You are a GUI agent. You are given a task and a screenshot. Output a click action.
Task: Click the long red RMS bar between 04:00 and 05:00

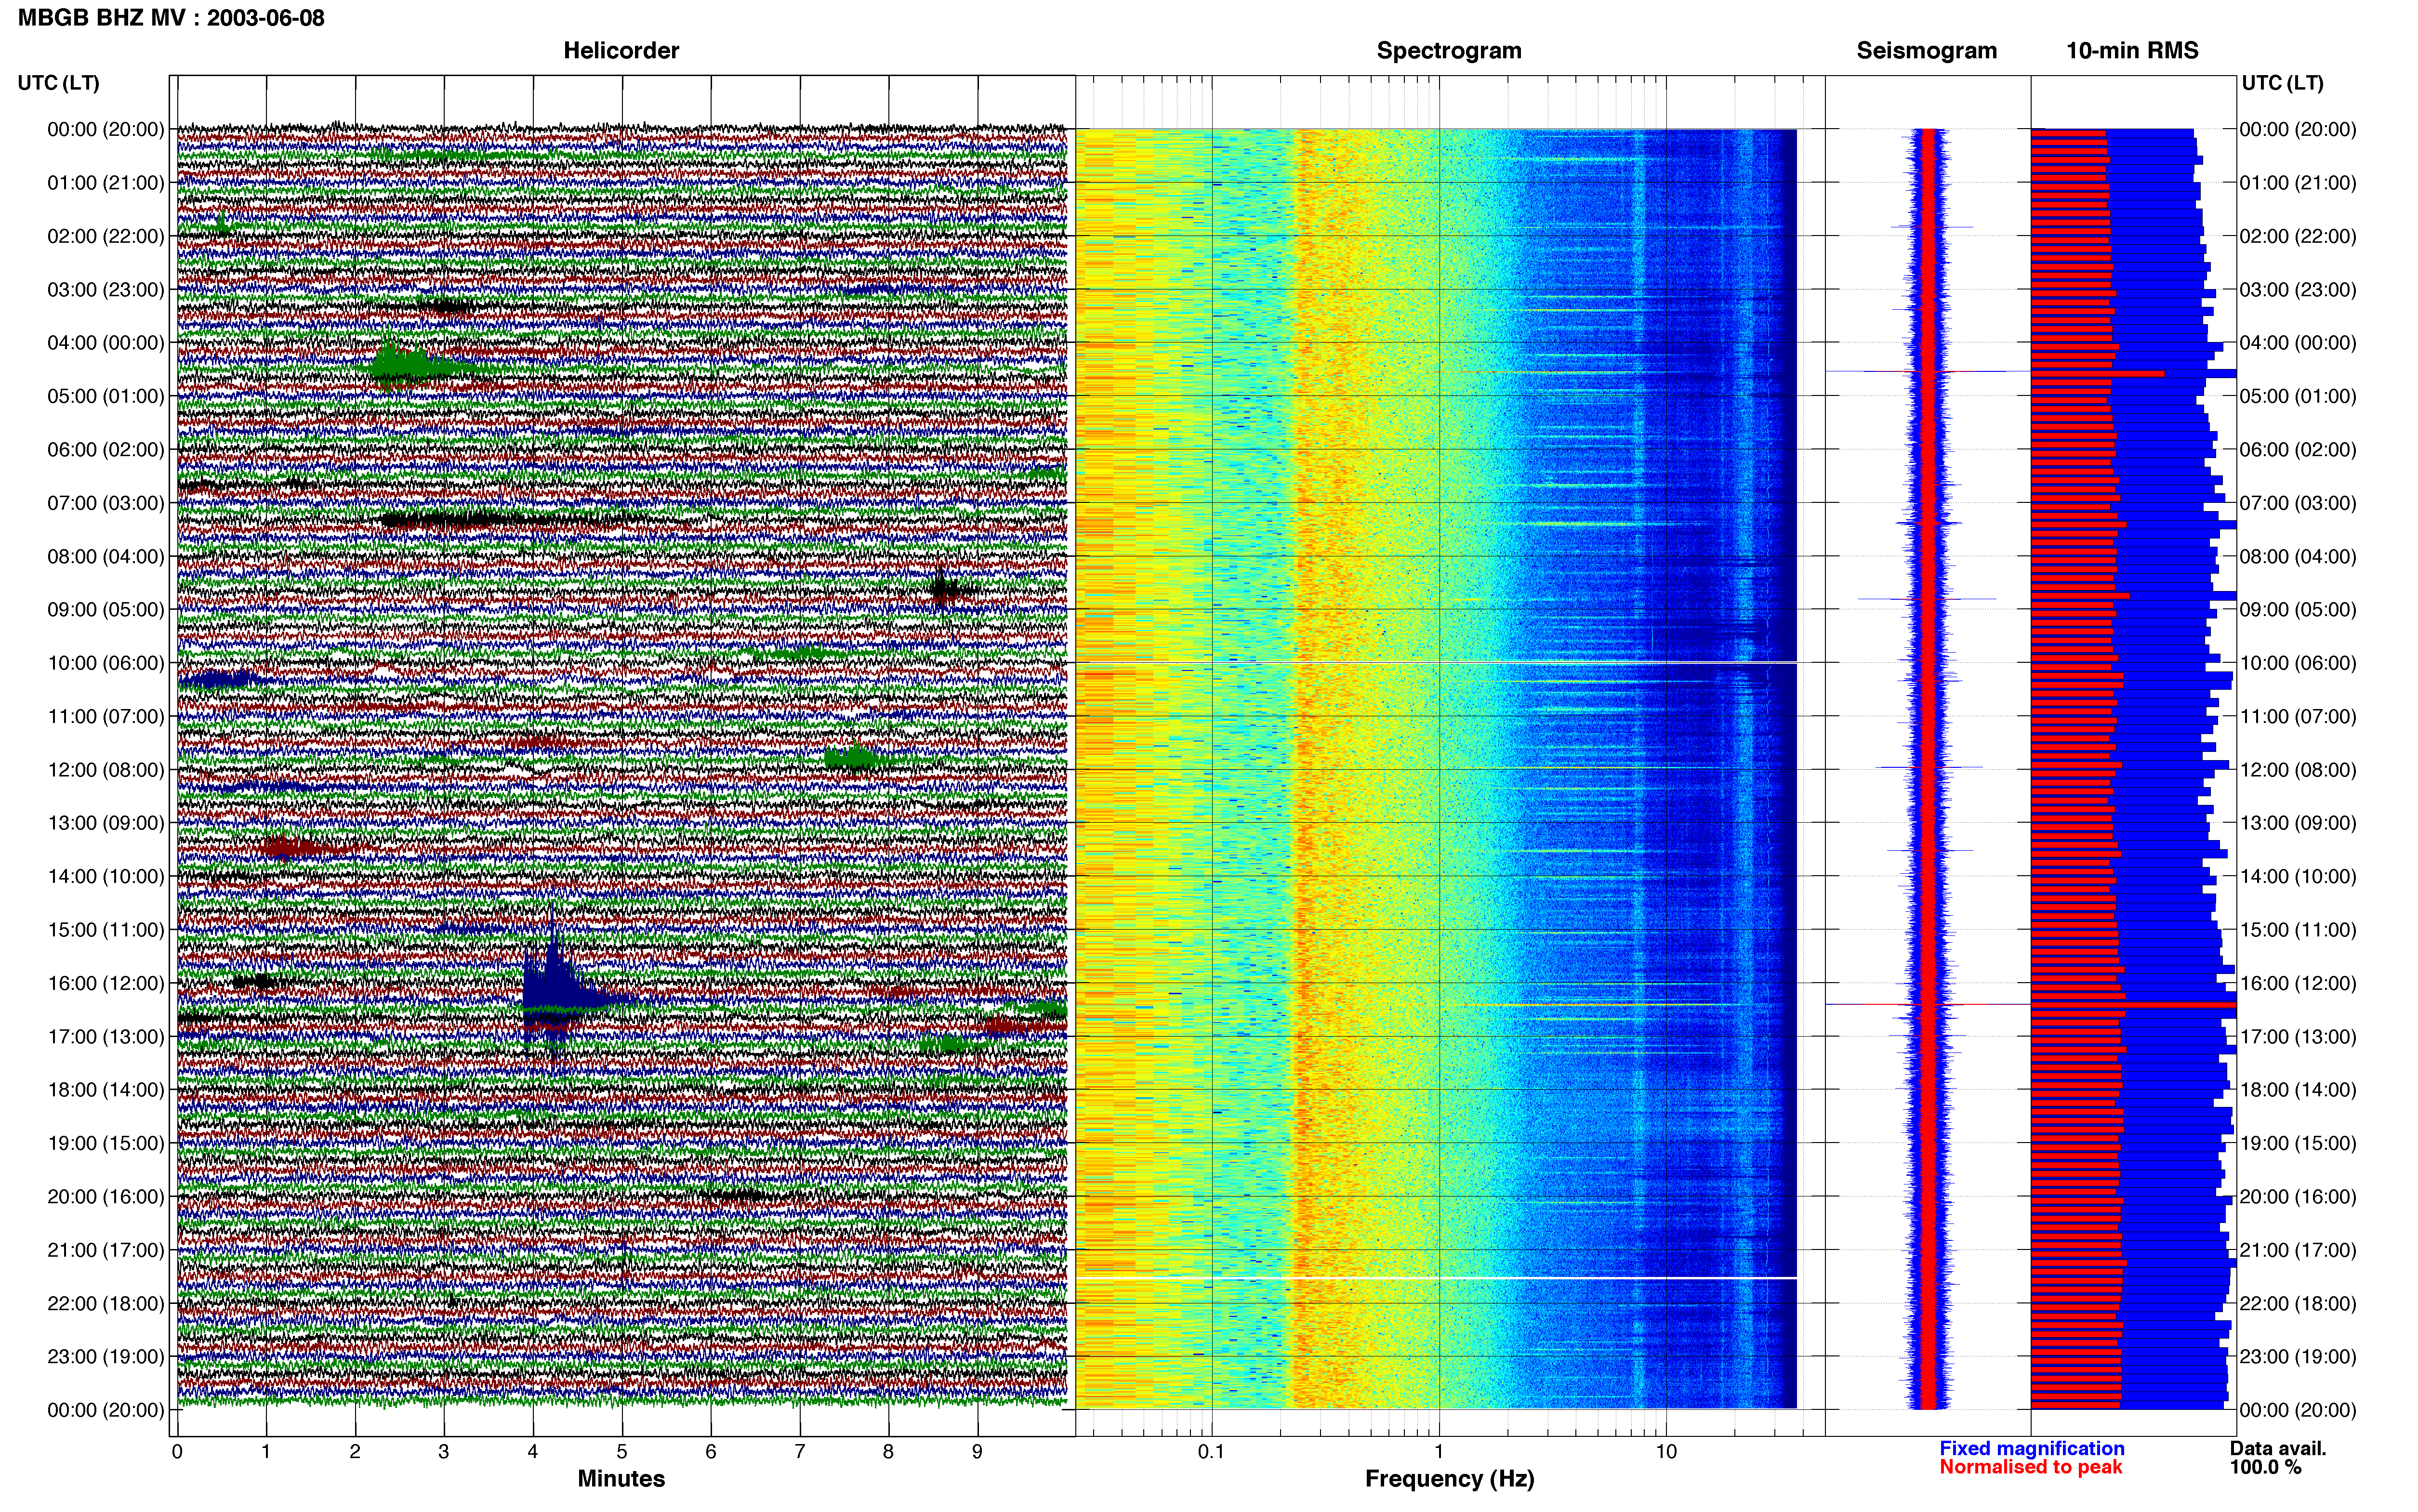pos(2097,373)
